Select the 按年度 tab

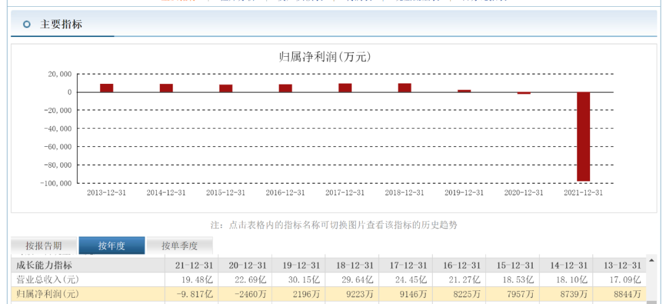coord(112,245)
